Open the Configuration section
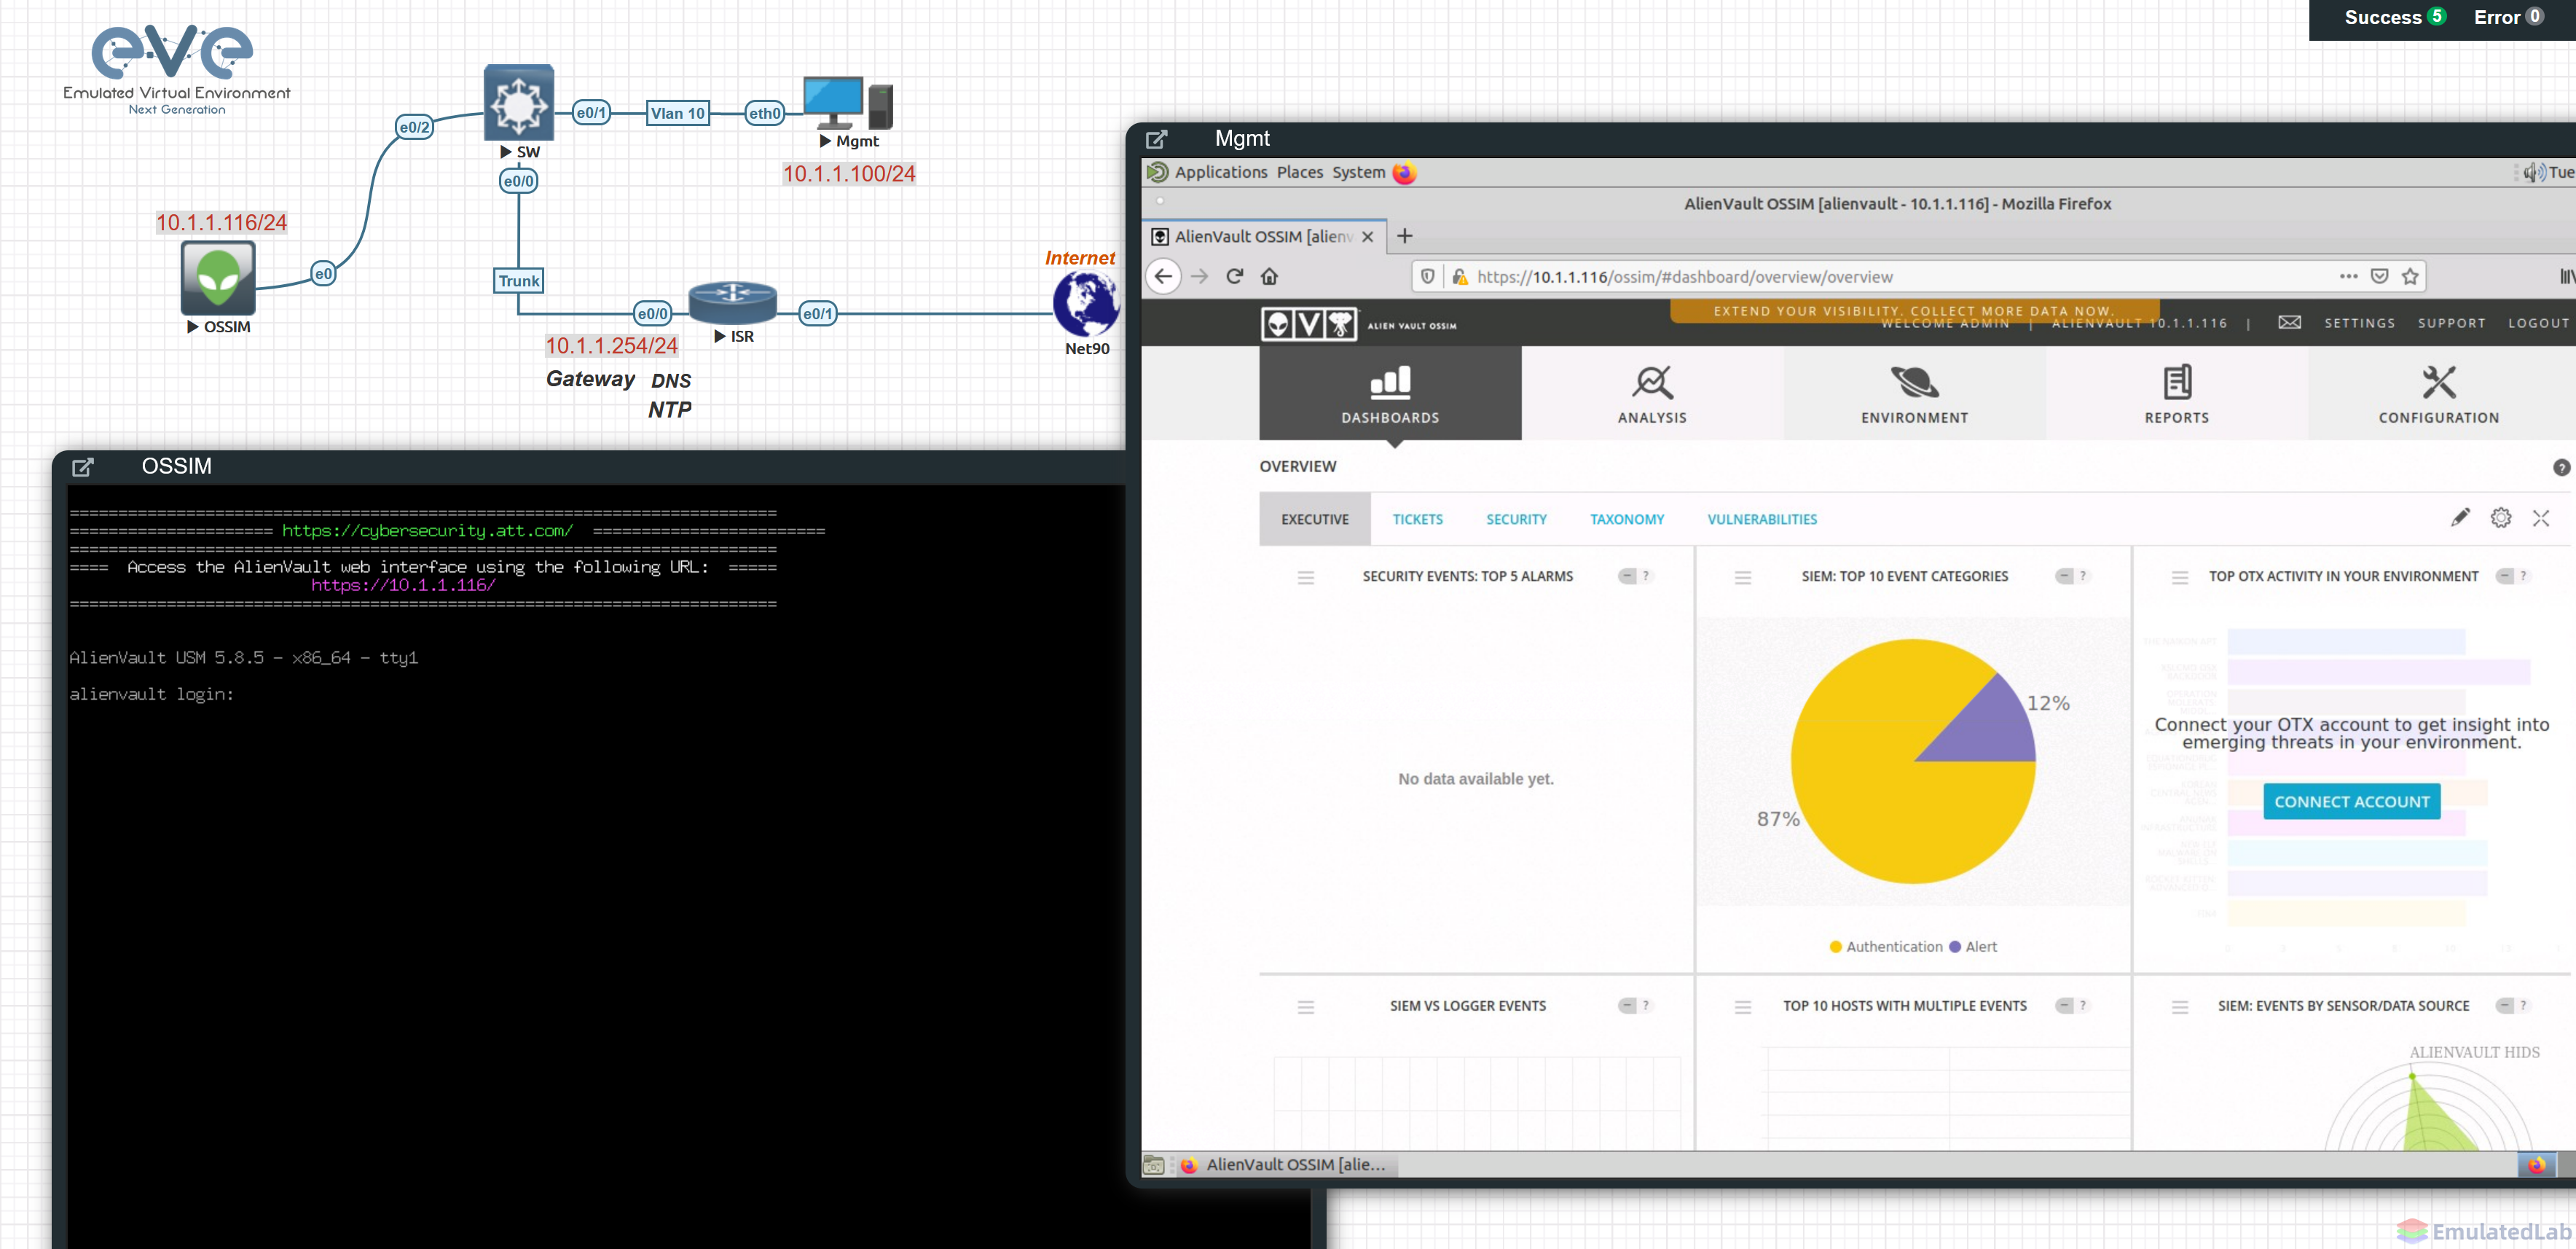This screenshot has width=2576, height=1249. [2438, 394]
